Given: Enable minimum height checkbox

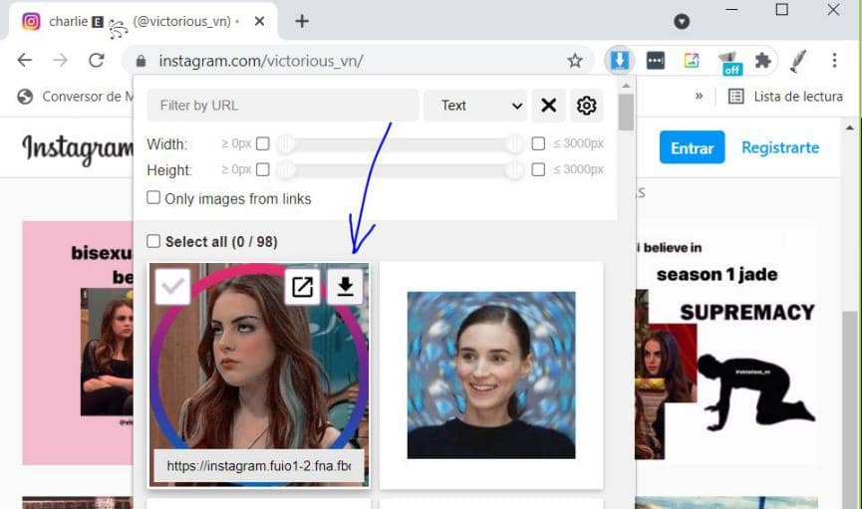Looking at the screenshot, I should [263, 169].
